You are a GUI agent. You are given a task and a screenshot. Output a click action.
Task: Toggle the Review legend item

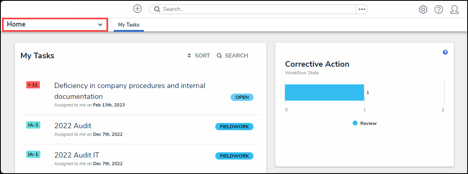pos(364,123)
